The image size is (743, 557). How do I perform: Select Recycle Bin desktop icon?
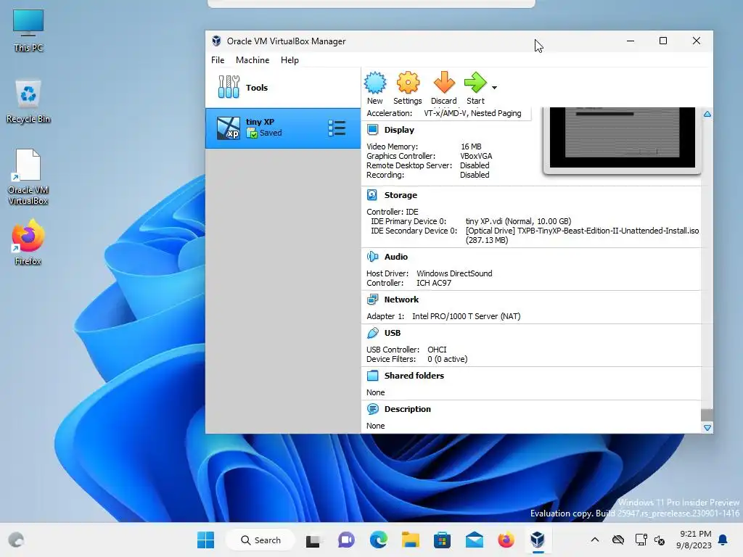coord(28,102)
